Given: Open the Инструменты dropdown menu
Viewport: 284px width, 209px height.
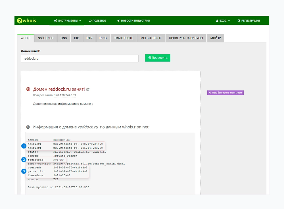Looking at the screenshot, I should [x=67, y=21].
